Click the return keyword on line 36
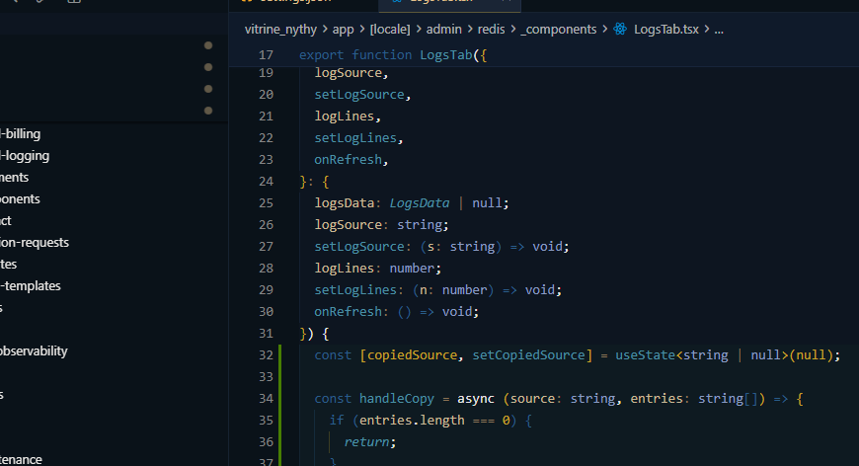 366,442
